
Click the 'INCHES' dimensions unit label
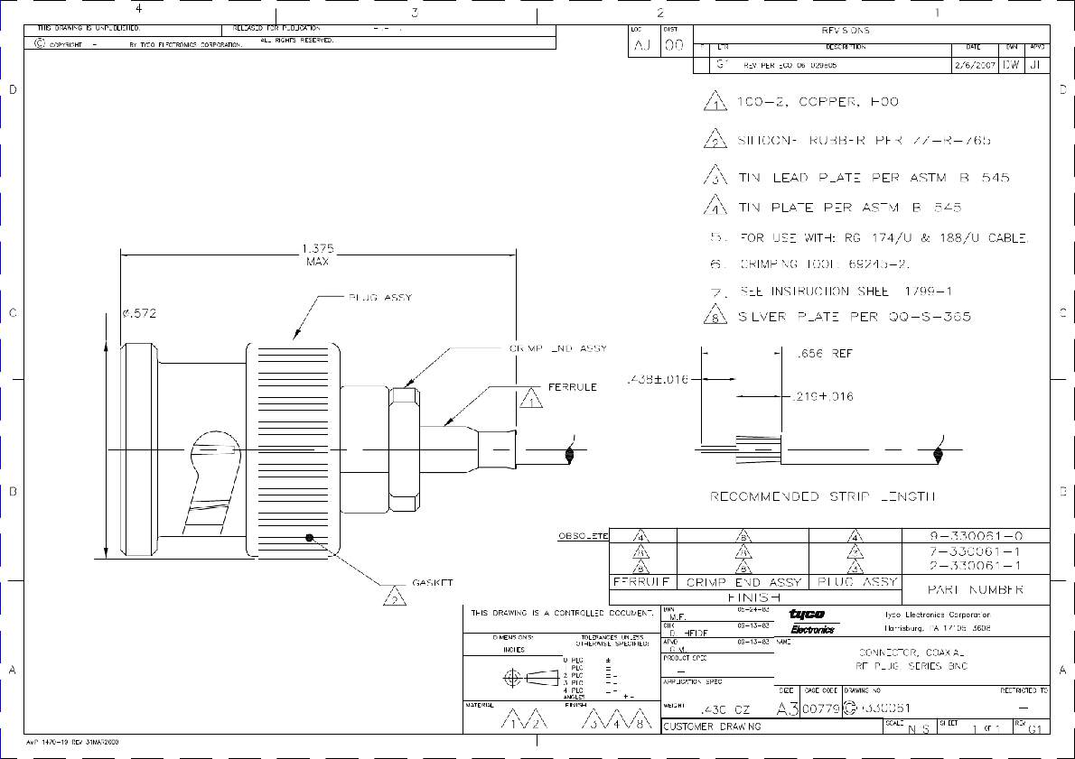[513, 650]
